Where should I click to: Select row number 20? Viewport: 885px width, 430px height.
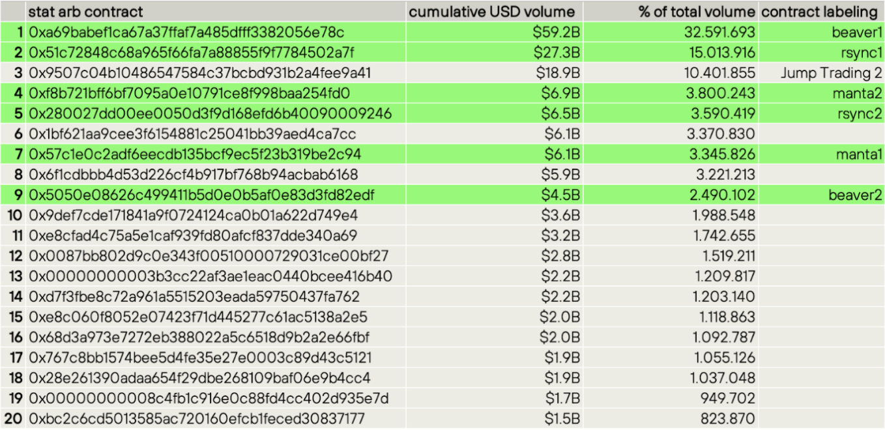14,418
